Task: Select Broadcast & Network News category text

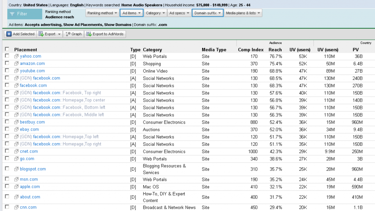Action: click(x=169, y=207)
